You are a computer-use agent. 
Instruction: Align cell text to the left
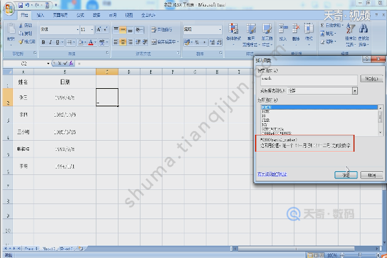click(x=116, y=42)
